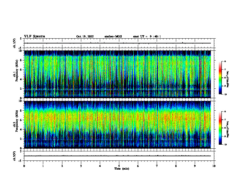The height and width of the screenshot is (186, 241).
Task: Click the time axis tick label "1"
Action: pyautogui.click(x=43, y=166)
